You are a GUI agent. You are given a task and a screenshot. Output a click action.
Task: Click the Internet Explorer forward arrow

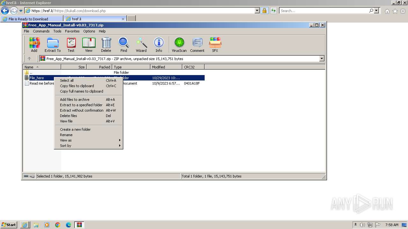14,11
